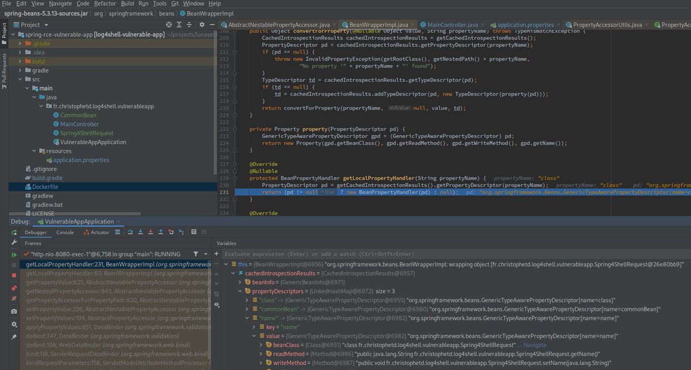Select the Debugger tab
Screen dimensions: 691x370
[x=35, y=232]
